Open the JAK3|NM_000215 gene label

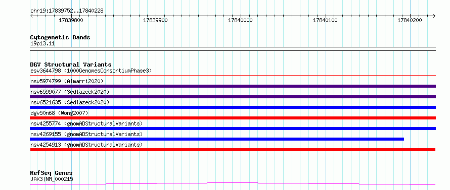(52, 179)
